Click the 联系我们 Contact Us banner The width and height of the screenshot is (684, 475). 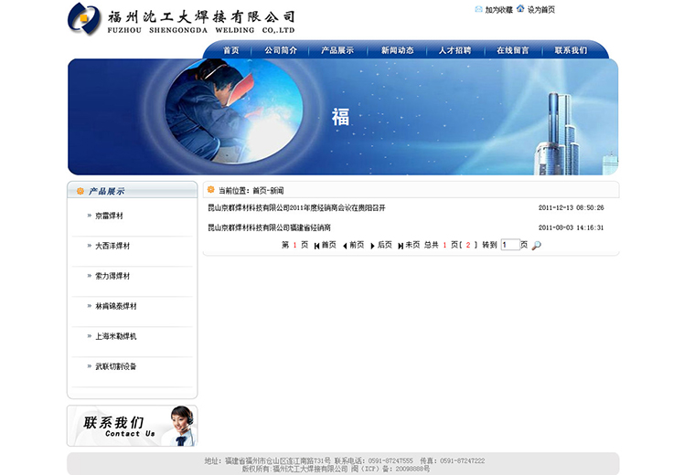point(132,426)
